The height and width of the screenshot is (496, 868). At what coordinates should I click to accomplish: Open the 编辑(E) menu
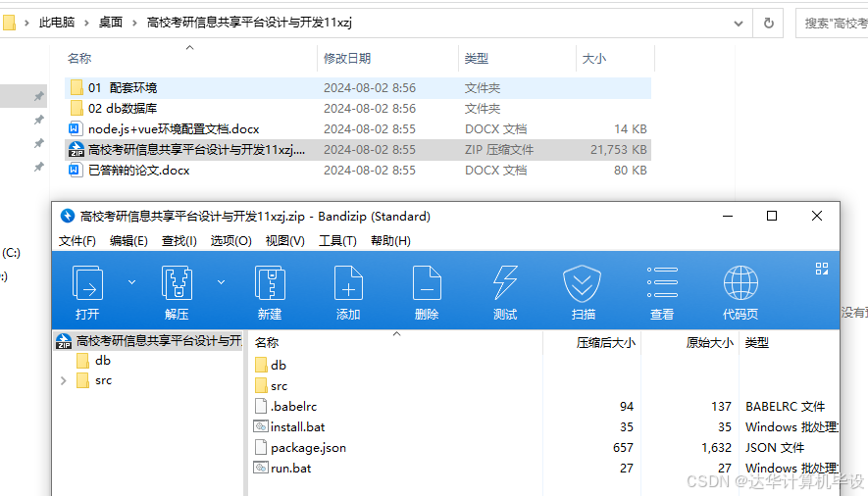(128, 240)
